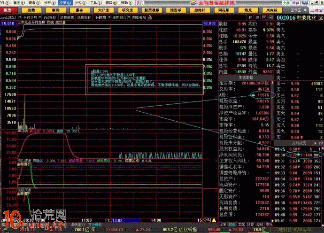This screenshot has height=233, width=324.
Task: Click the yellow 新闻 button
Action: click(x=55, y=10)
